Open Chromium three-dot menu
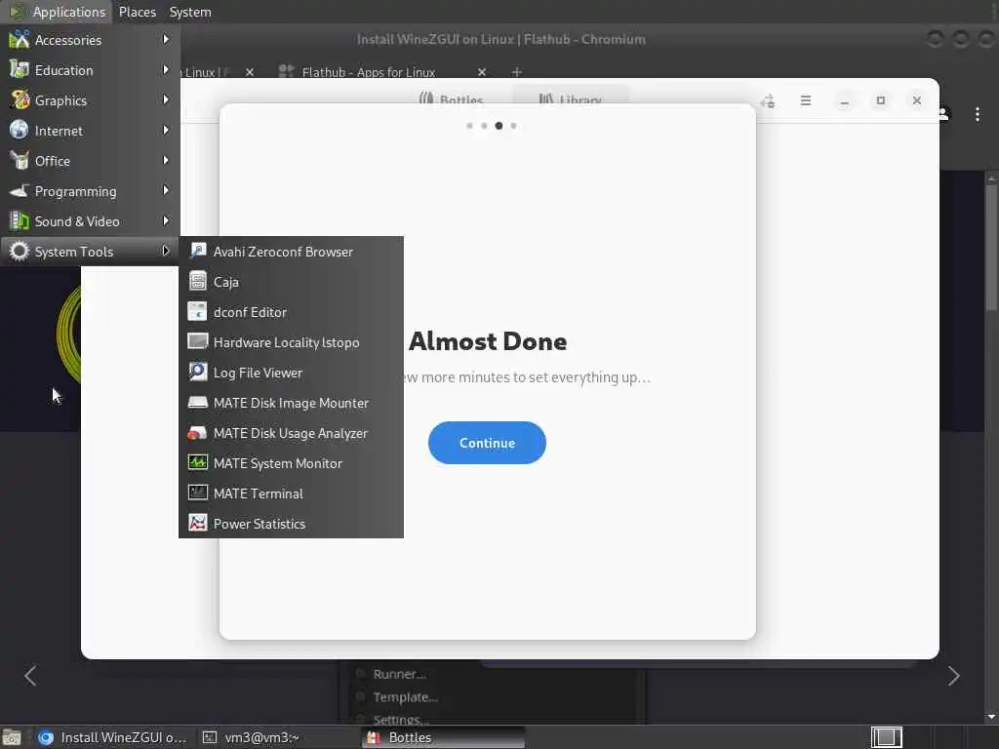This screenshot has height=749, width=999. [978, 114]
